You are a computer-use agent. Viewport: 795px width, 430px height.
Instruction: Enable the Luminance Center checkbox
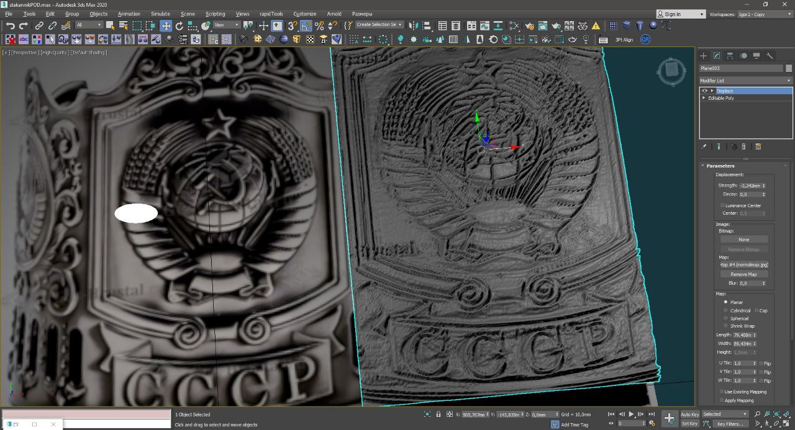(x=723, y=205)
